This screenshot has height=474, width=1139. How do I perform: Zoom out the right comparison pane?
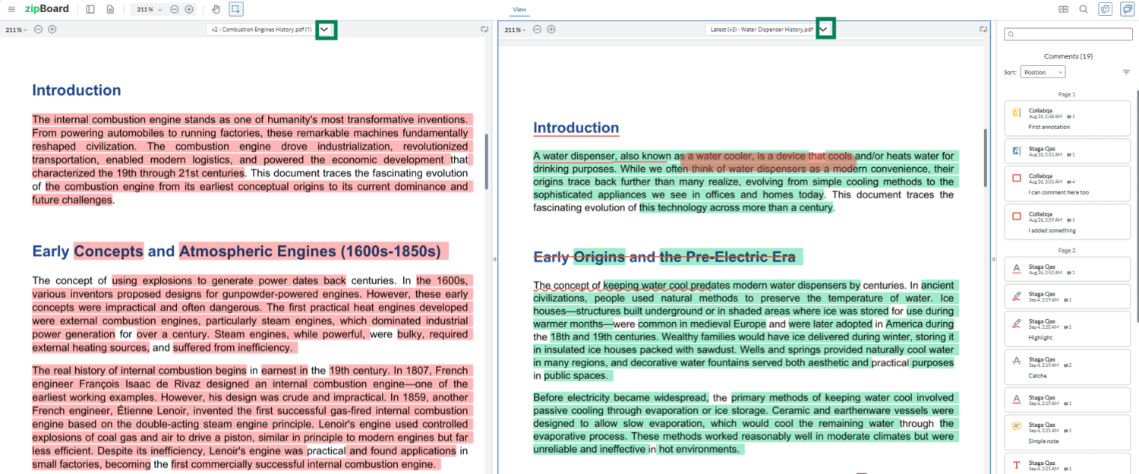point(537,30)
